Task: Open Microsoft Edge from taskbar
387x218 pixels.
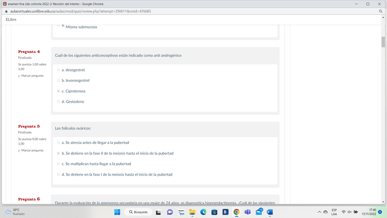Action: click(203, 212)
